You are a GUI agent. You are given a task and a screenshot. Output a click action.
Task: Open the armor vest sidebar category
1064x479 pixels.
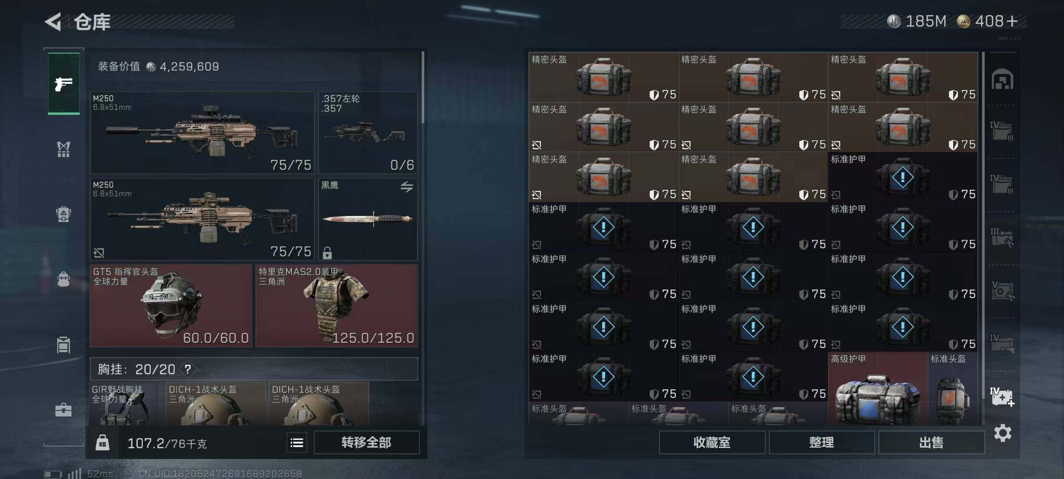tap(63, 149)
